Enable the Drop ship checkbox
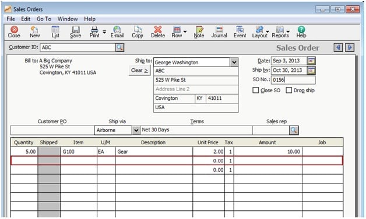 (x=288, y=90)
